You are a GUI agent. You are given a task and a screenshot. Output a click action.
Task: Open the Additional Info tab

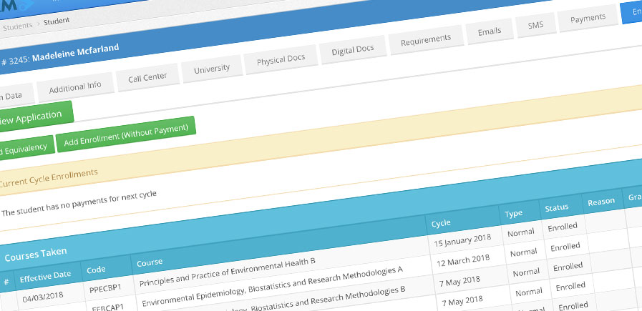point(75,87)
